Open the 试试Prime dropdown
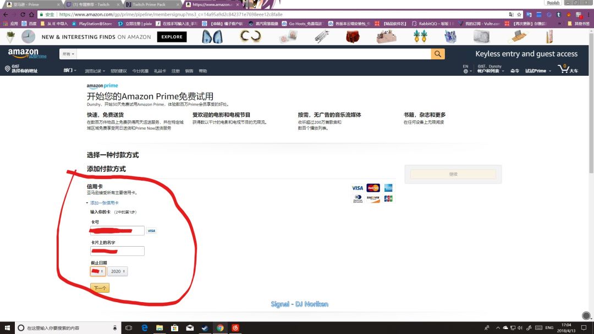Image resolution: width=594 pixels, height=334 pixels. [538, 71]
